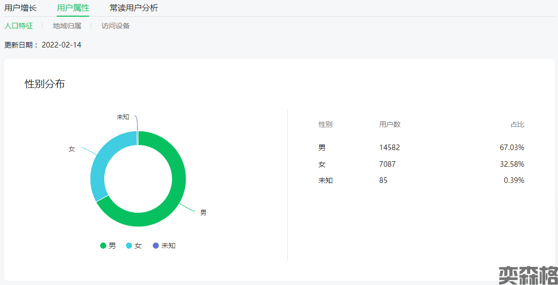Click the 未知 label above the donut
Screen dimensions: 558x285
coord(123,117)
